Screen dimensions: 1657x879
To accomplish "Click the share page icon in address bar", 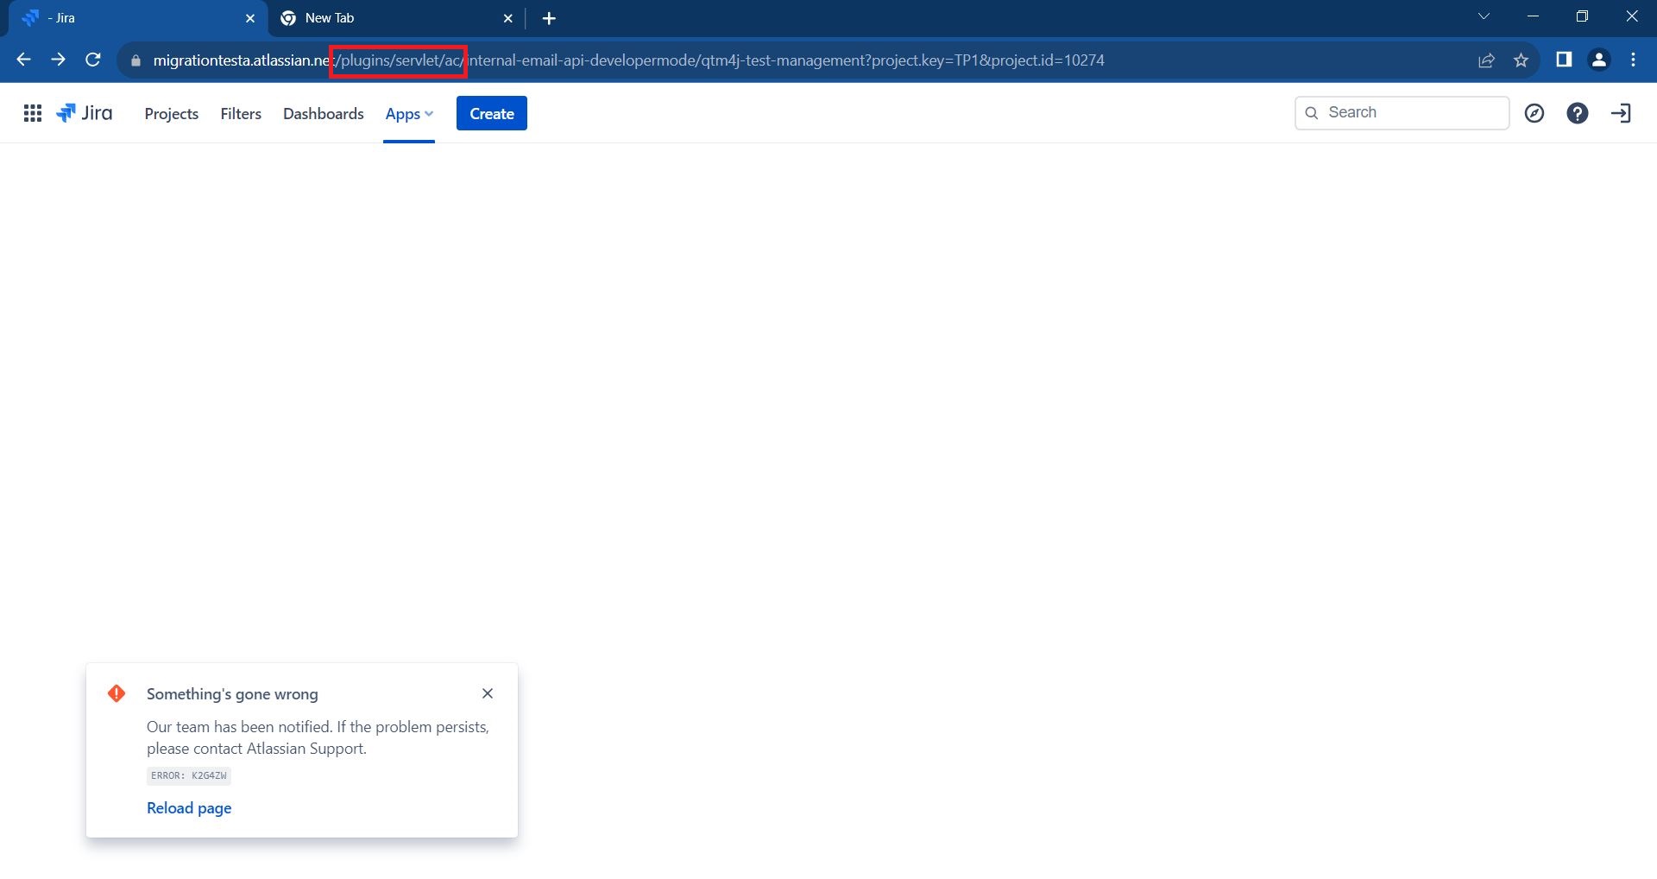I will coord(1486,60).
